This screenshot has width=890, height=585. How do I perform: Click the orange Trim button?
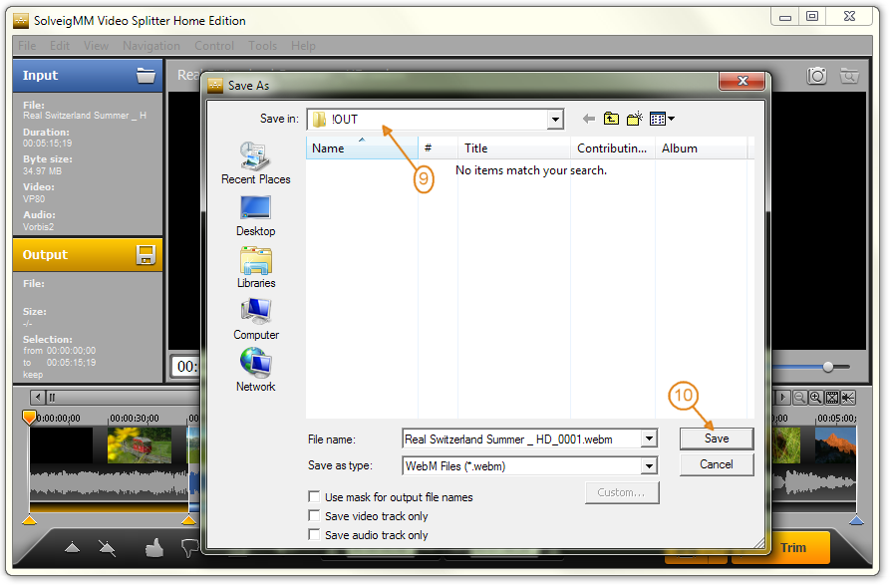tap(793, 547)
